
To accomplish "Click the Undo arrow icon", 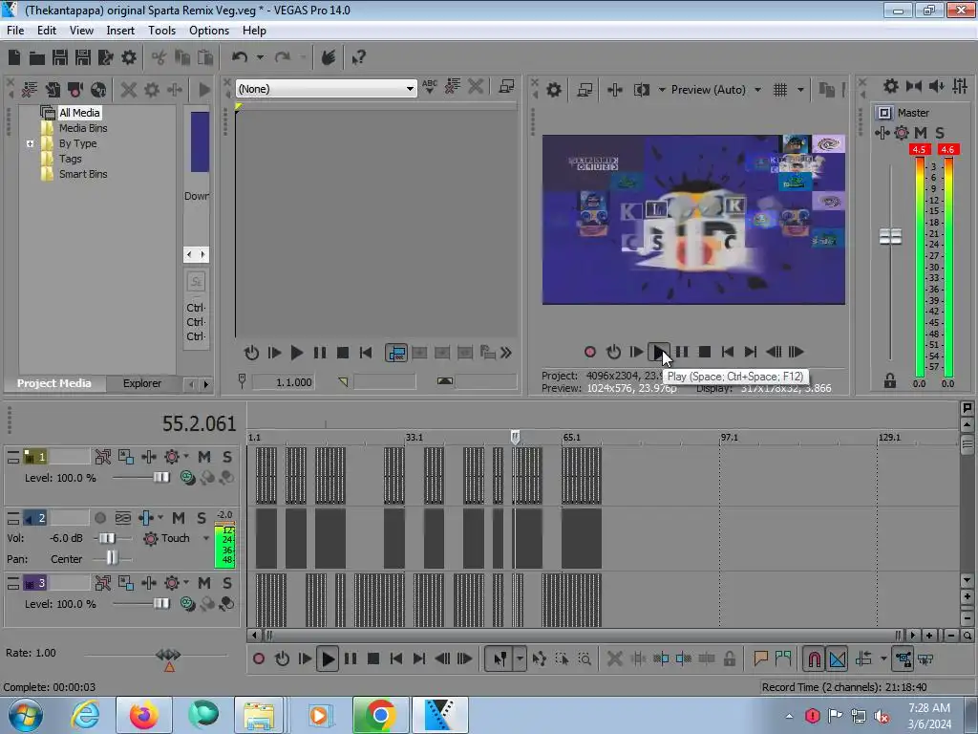I will pos(240,58).
